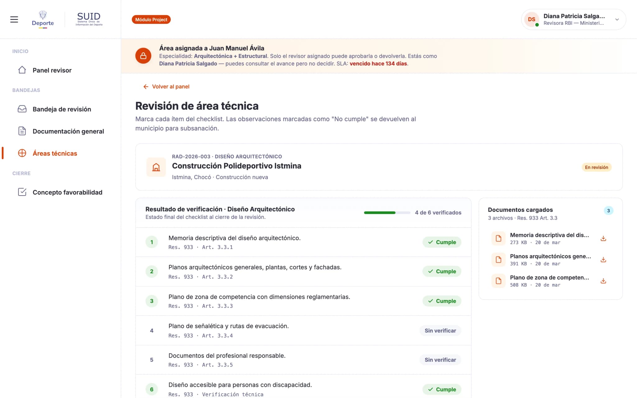
Task: Click the Documentación general document icon
Action: (x=22, y=131)
